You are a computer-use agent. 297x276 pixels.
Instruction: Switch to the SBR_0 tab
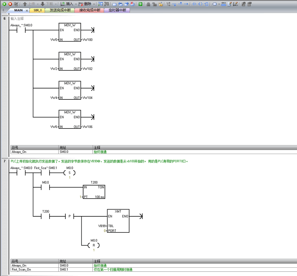(x=37, y=10)
